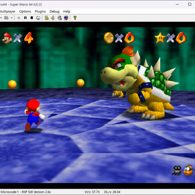
Task: Click the greyed folder open-ROM icon
Action: click(x=6, y=18)
